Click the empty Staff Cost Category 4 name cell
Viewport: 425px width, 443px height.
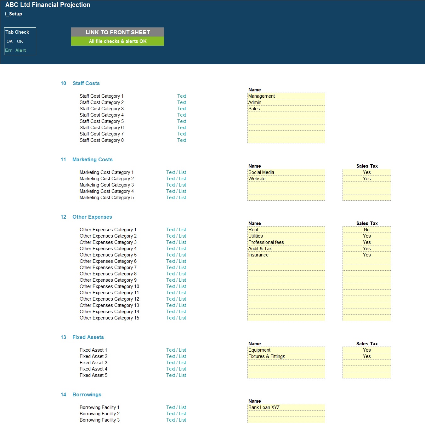point(286,115)
